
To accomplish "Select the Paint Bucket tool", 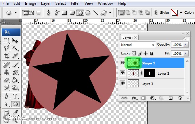I will coord(15,80).
